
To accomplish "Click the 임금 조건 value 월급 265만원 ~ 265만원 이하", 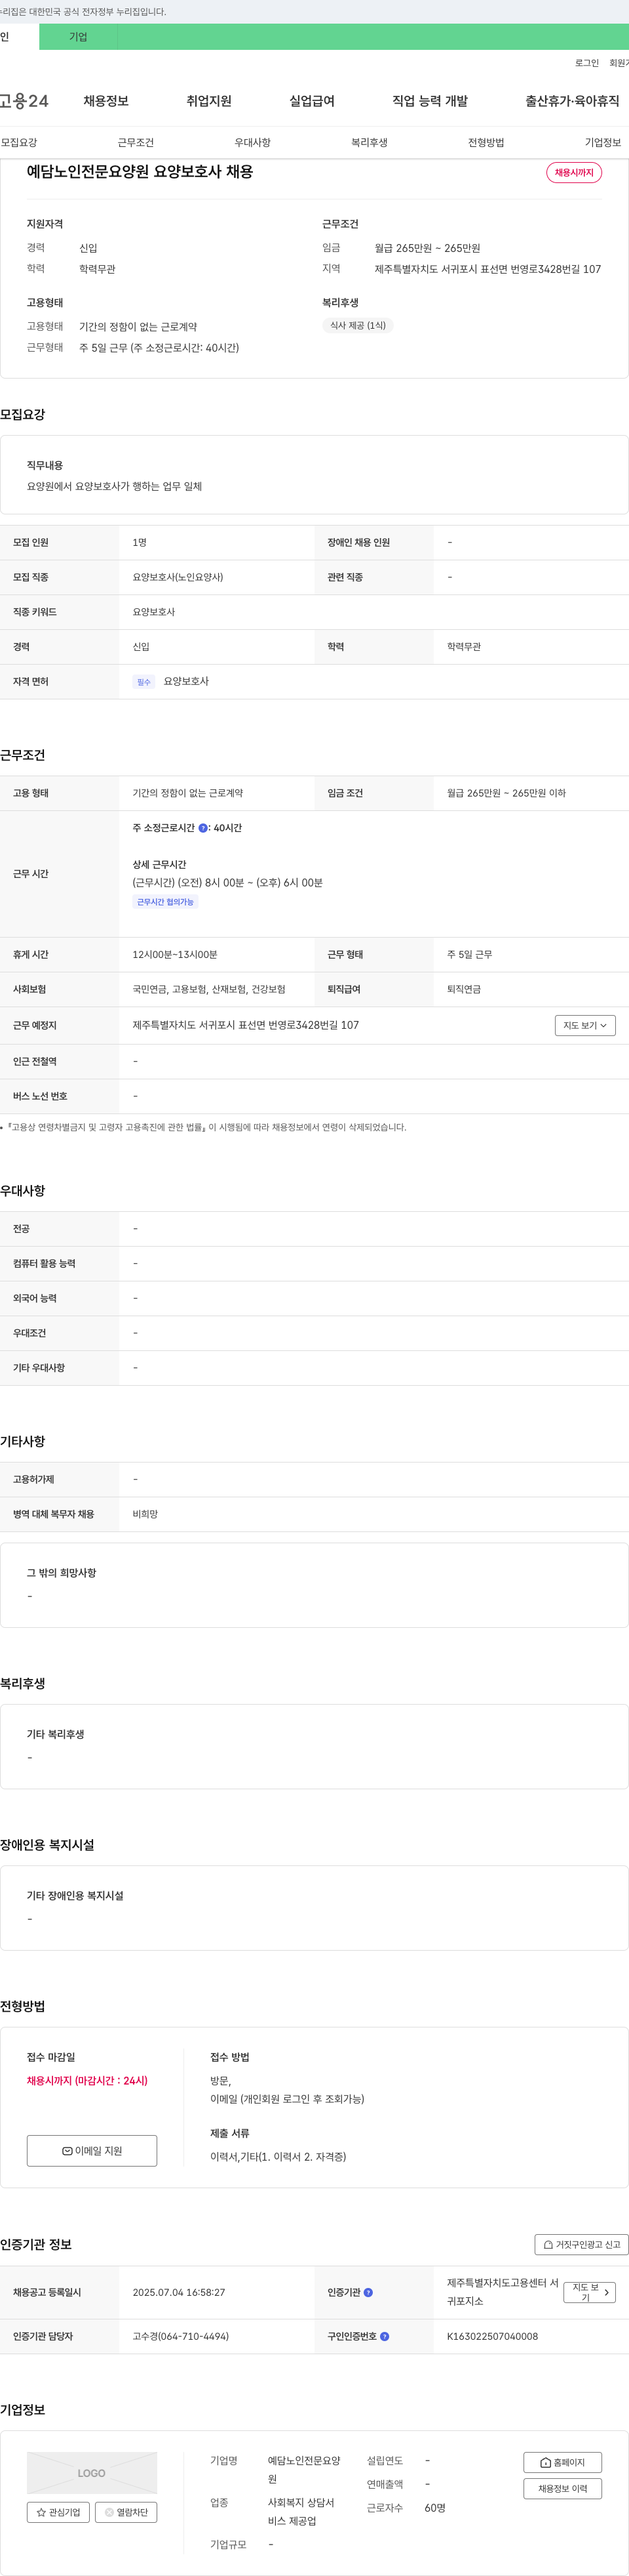I will tap(506, 793).
